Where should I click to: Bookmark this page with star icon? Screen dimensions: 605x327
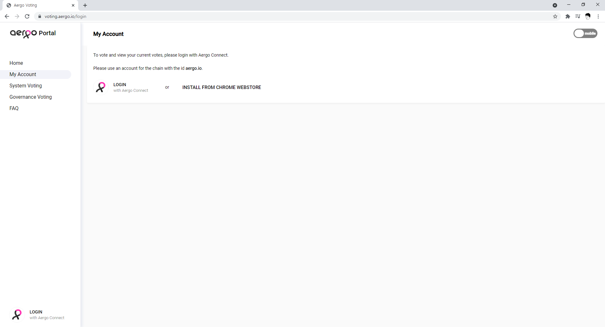point(555,16)
